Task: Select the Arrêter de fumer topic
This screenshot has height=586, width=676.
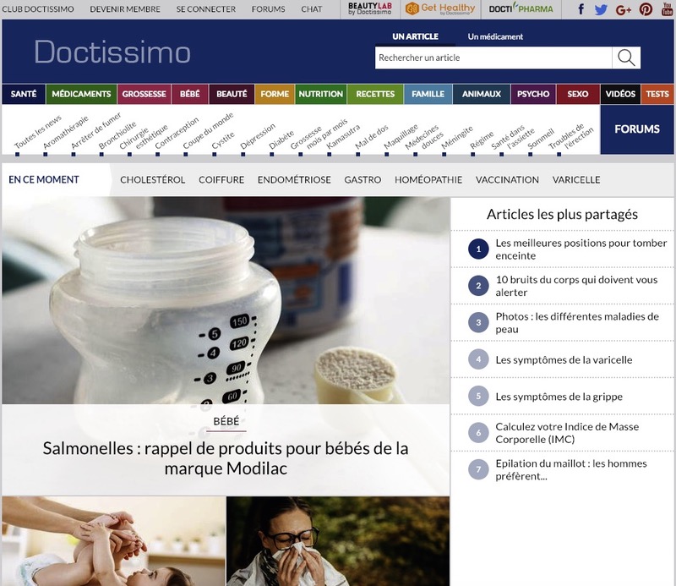Action: click(x=95, y=131)
